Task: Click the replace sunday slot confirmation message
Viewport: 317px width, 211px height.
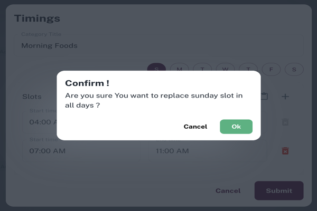Action: click(154, 100)
